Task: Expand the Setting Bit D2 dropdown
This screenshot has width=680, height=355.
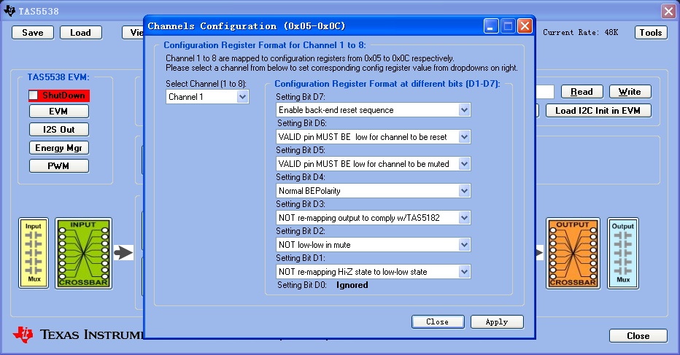Action: [x=464, y=245]
